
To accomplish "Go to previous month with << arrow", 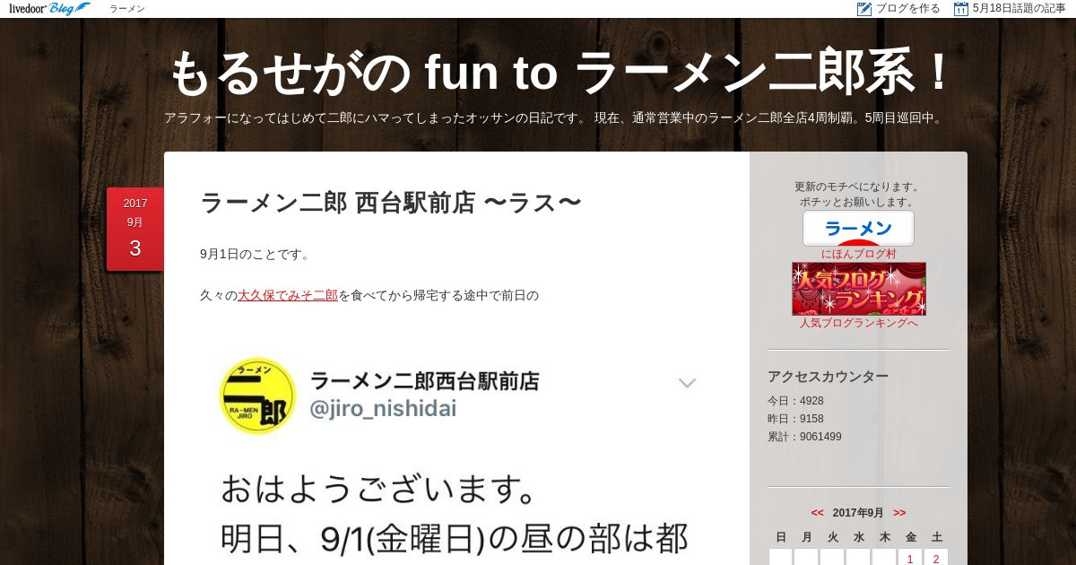I will pyautogui.click(x=817, y=513).
